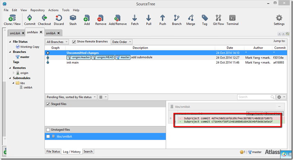This screenshot has width=293, height=160.
Task: Click the diff options gear icon
Action: 279,97
